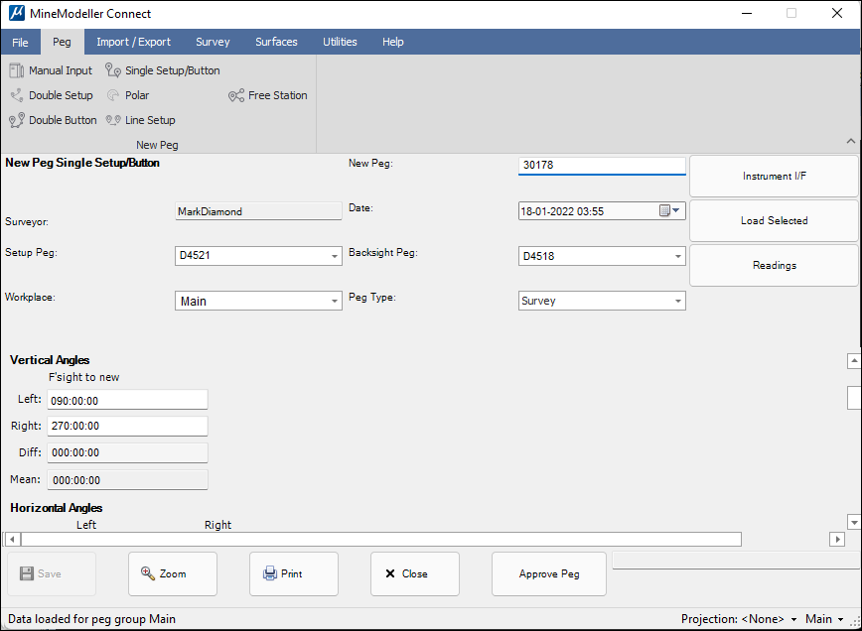The image size is (862, 631).
Task: Open the Backsight Peg dropdown
Action: point(678,256)
